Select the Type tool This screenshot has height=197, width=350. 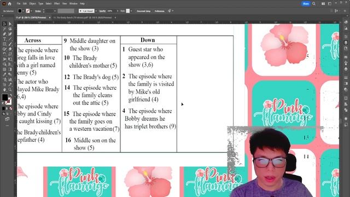tap(4, 39)
